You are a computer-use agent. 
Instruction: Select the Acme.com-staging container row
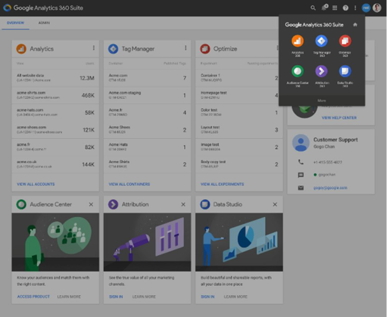pos(147,95)
